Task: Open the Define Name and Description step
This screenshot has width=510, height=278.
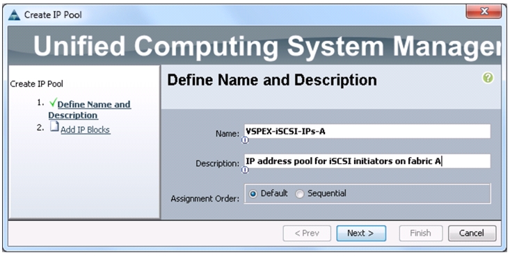Action: pyautogui.click(x=90, y=110)
